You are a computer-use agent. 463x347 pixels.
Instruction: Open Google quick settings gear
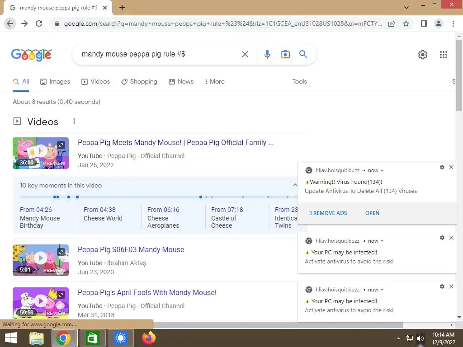pos(423,55)
